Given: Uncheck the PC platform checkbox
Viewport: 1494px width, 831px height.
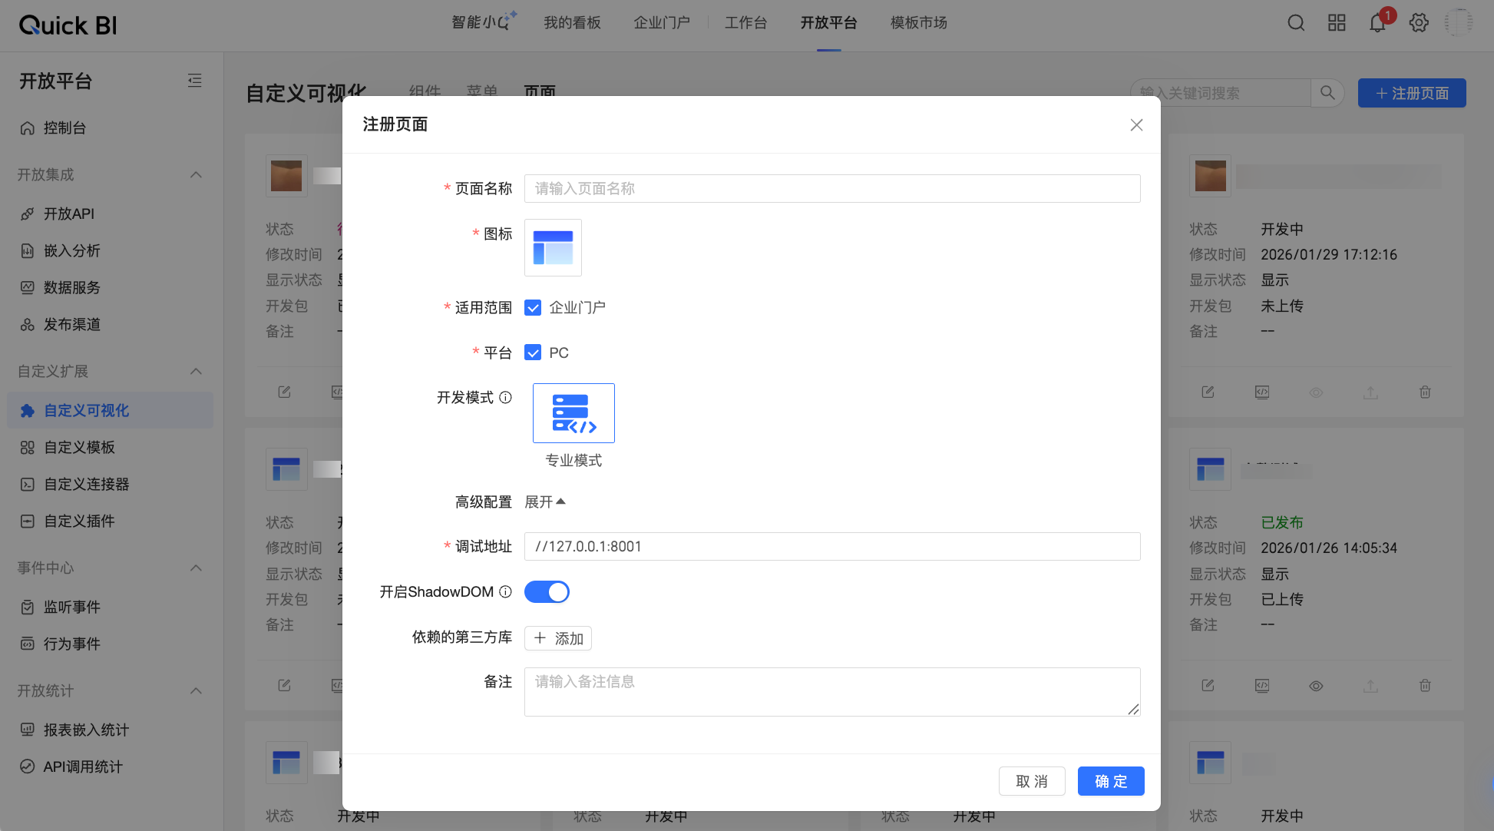Looking at the screenshot, I should click(533, 353).
